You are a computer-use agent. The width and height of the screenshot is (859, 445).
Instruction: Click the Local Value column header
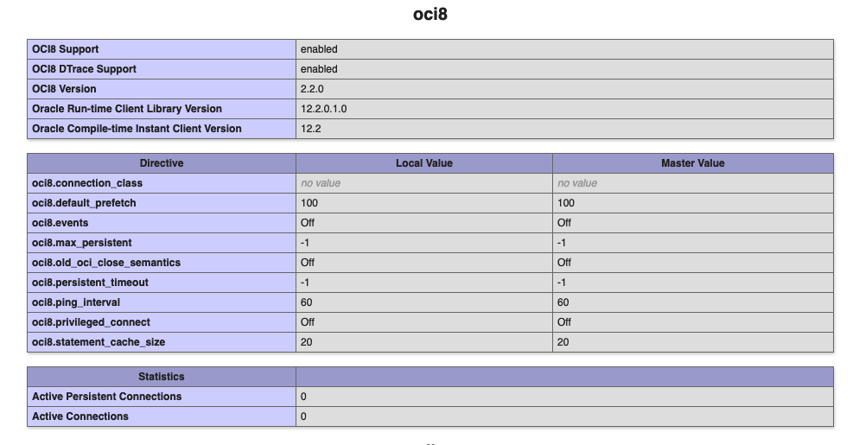tap(424, 163)
